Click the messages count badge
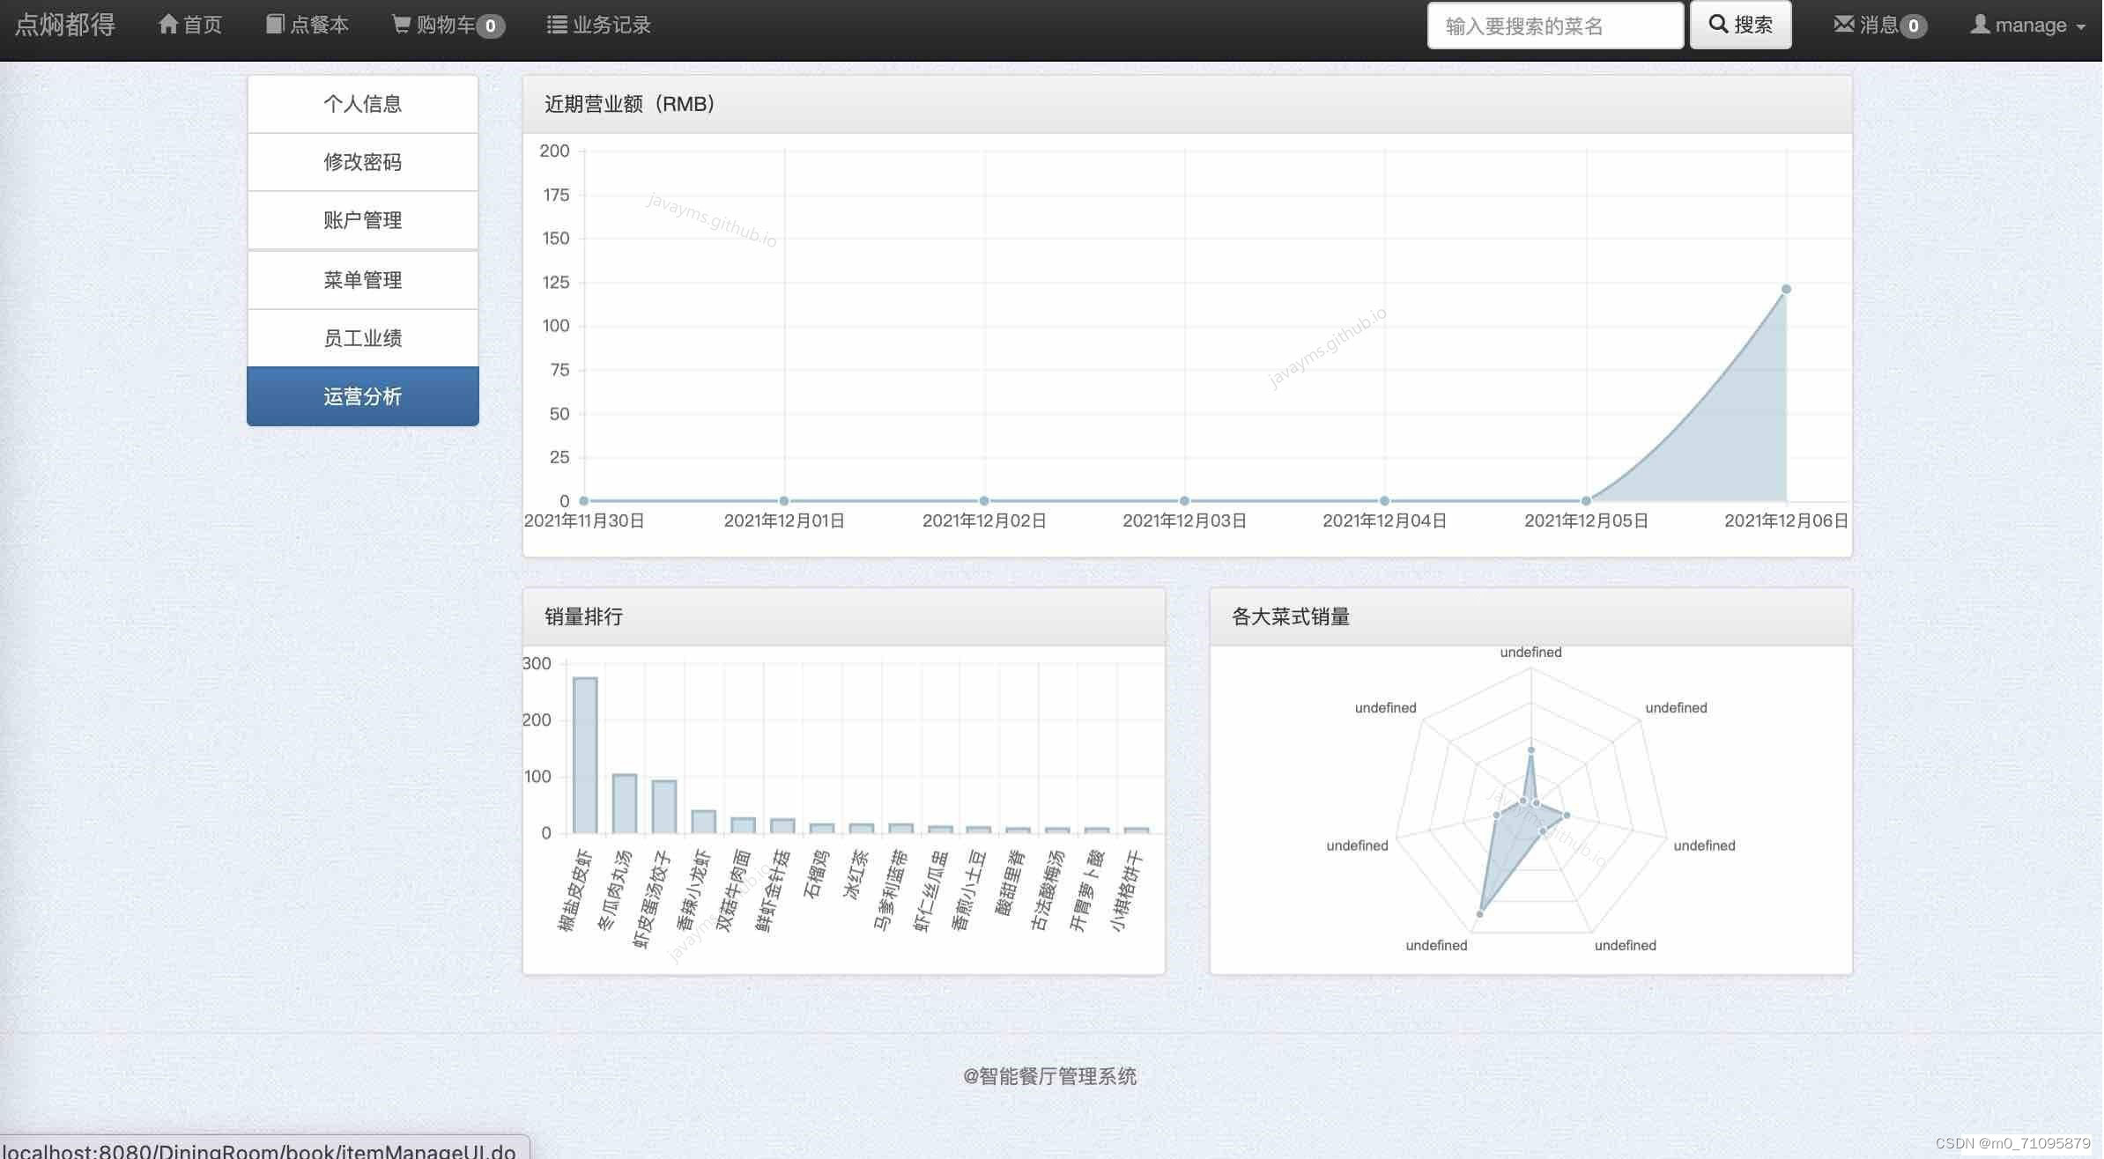 [1913, 26]
